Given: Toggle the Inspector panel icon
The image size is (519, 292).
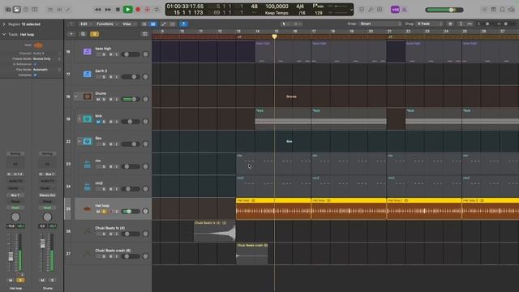Looking at the screenshot, I should pyautogui.click(x=16, y=10).
